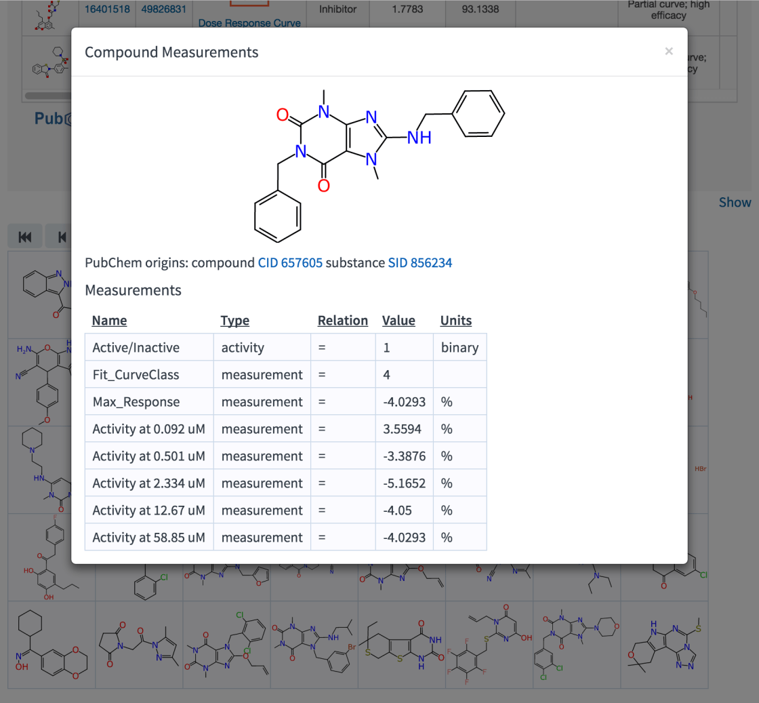759x703 pixels.
Task: Click the Type column header
Action: (234, 321)
